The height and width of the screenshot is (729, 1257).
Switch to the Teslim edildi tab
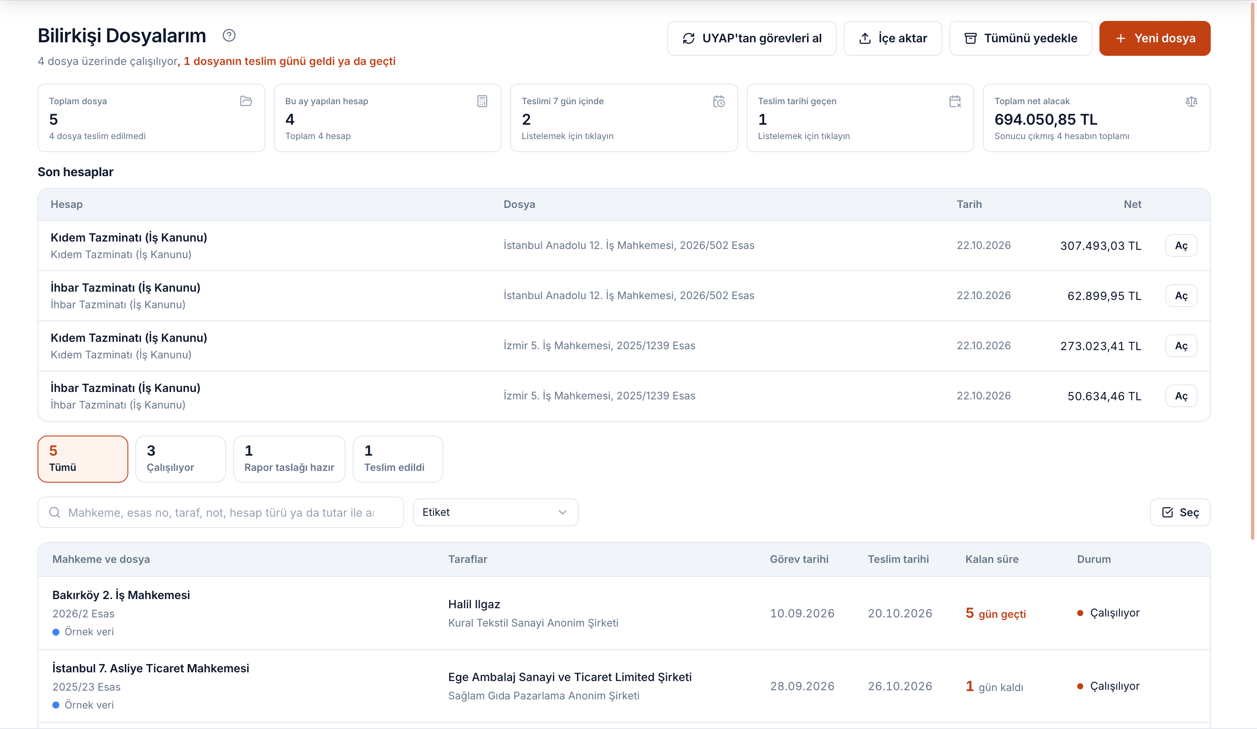398,459
